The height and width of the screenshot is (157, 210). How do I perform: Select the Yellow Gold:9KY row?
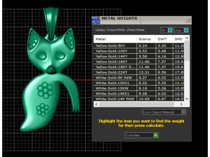click(139, 46)
